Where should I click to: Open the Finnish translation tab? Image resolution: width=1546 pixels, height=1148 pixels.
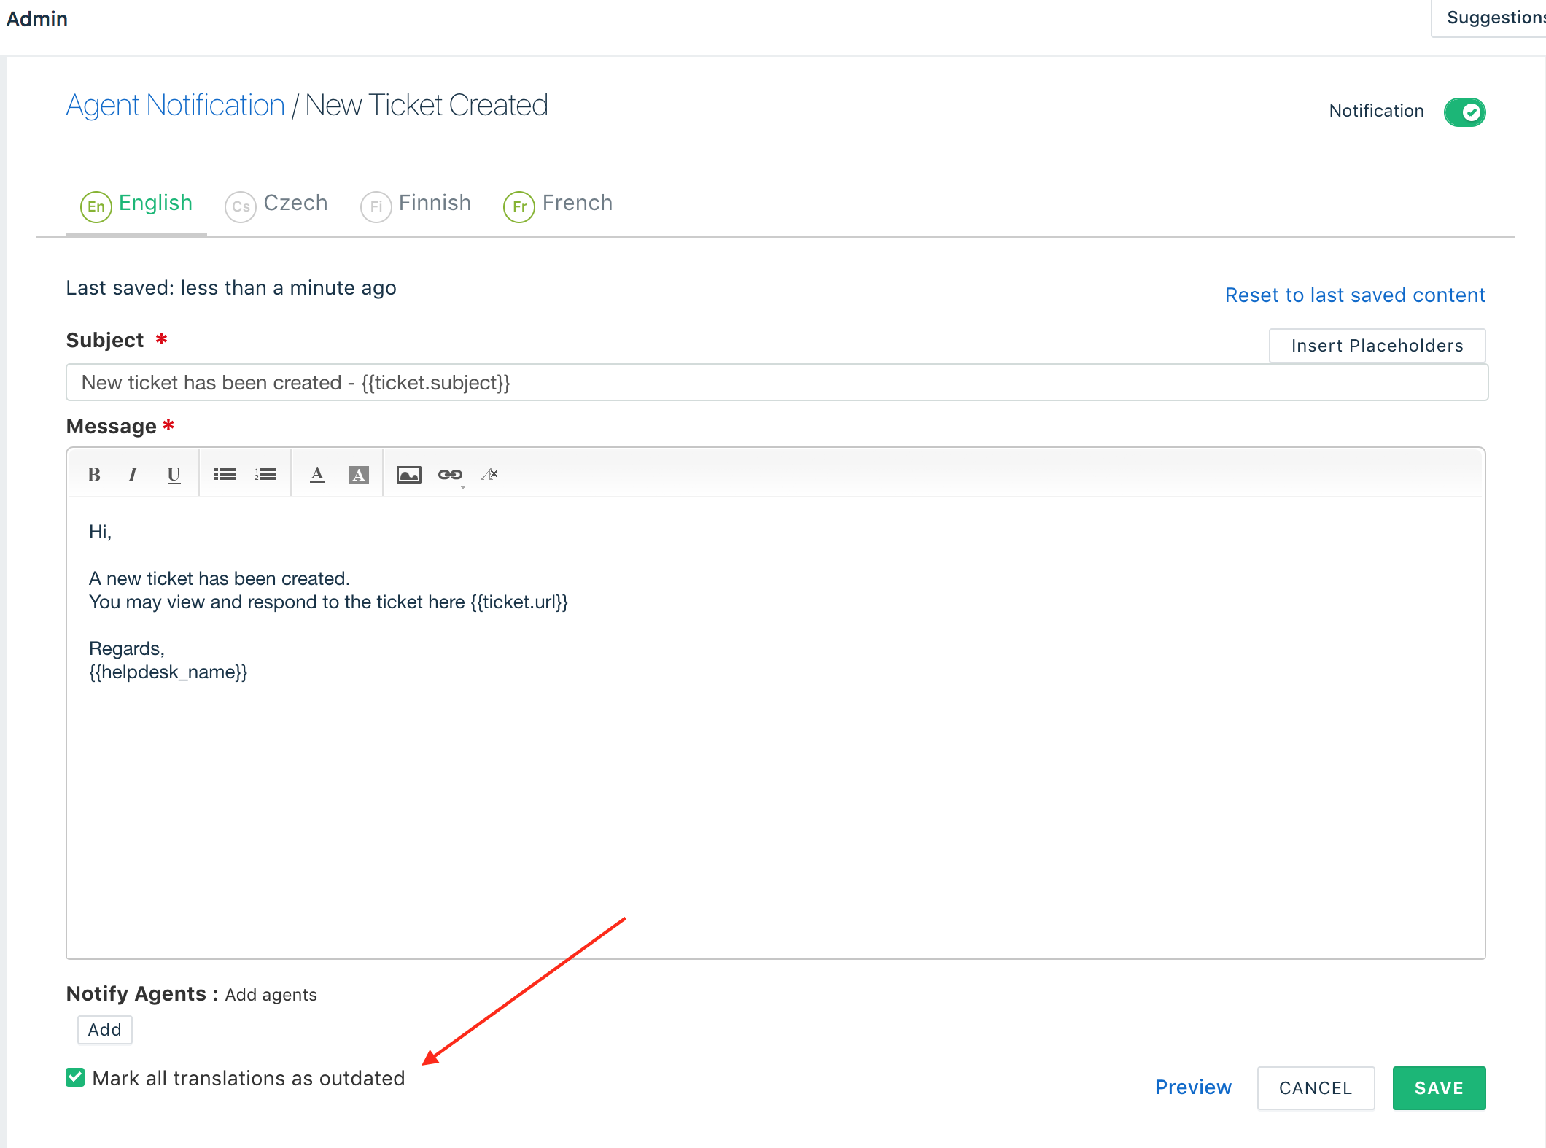click(x=416, y=203)
